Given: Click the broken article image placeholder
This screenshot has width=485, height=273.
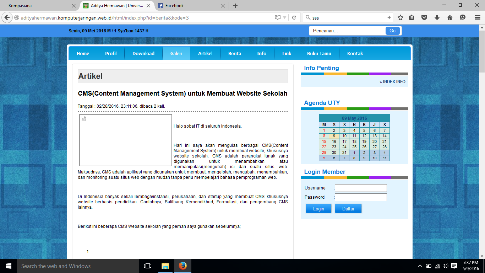Looking at the screenshot, I should pos(126,140).
